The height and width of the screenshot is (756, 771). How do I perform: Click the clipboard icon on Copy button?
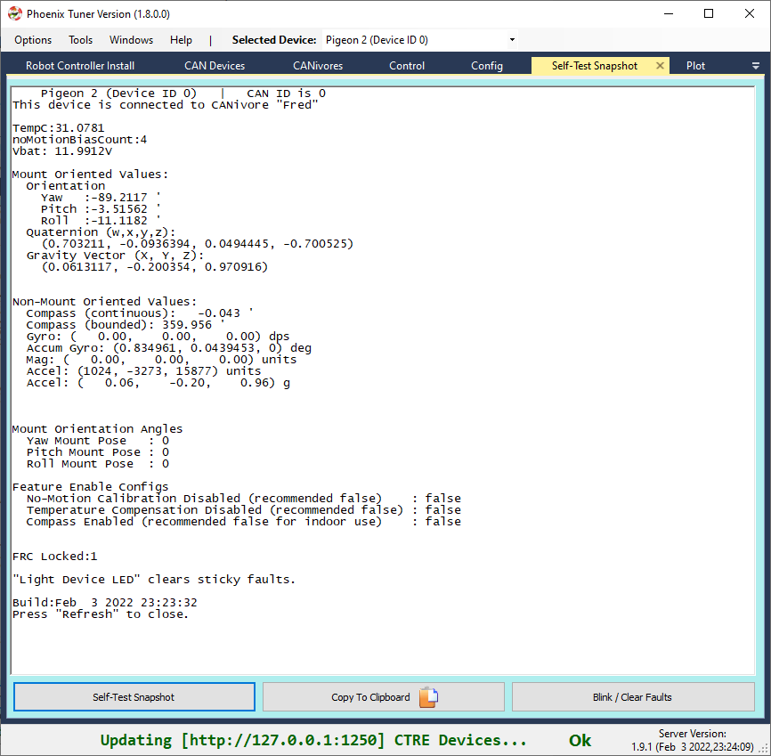tap(428, 697)
